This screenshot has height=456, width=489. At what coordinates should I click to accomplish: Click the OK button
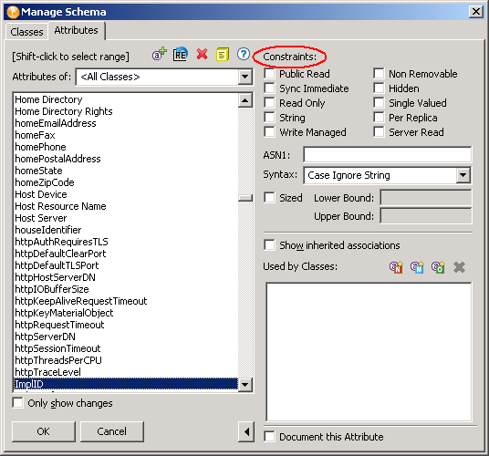[x=44, y=431]
